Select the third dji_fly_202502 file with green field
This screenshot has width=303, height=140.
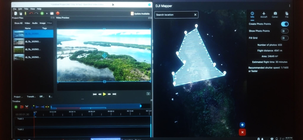point(33,49)
